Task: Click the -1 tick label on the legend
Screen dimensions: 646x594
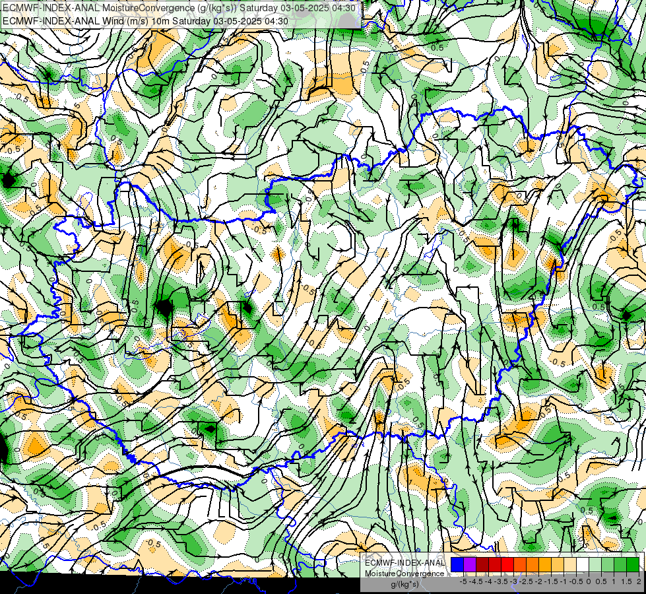Action: [564, 581]
